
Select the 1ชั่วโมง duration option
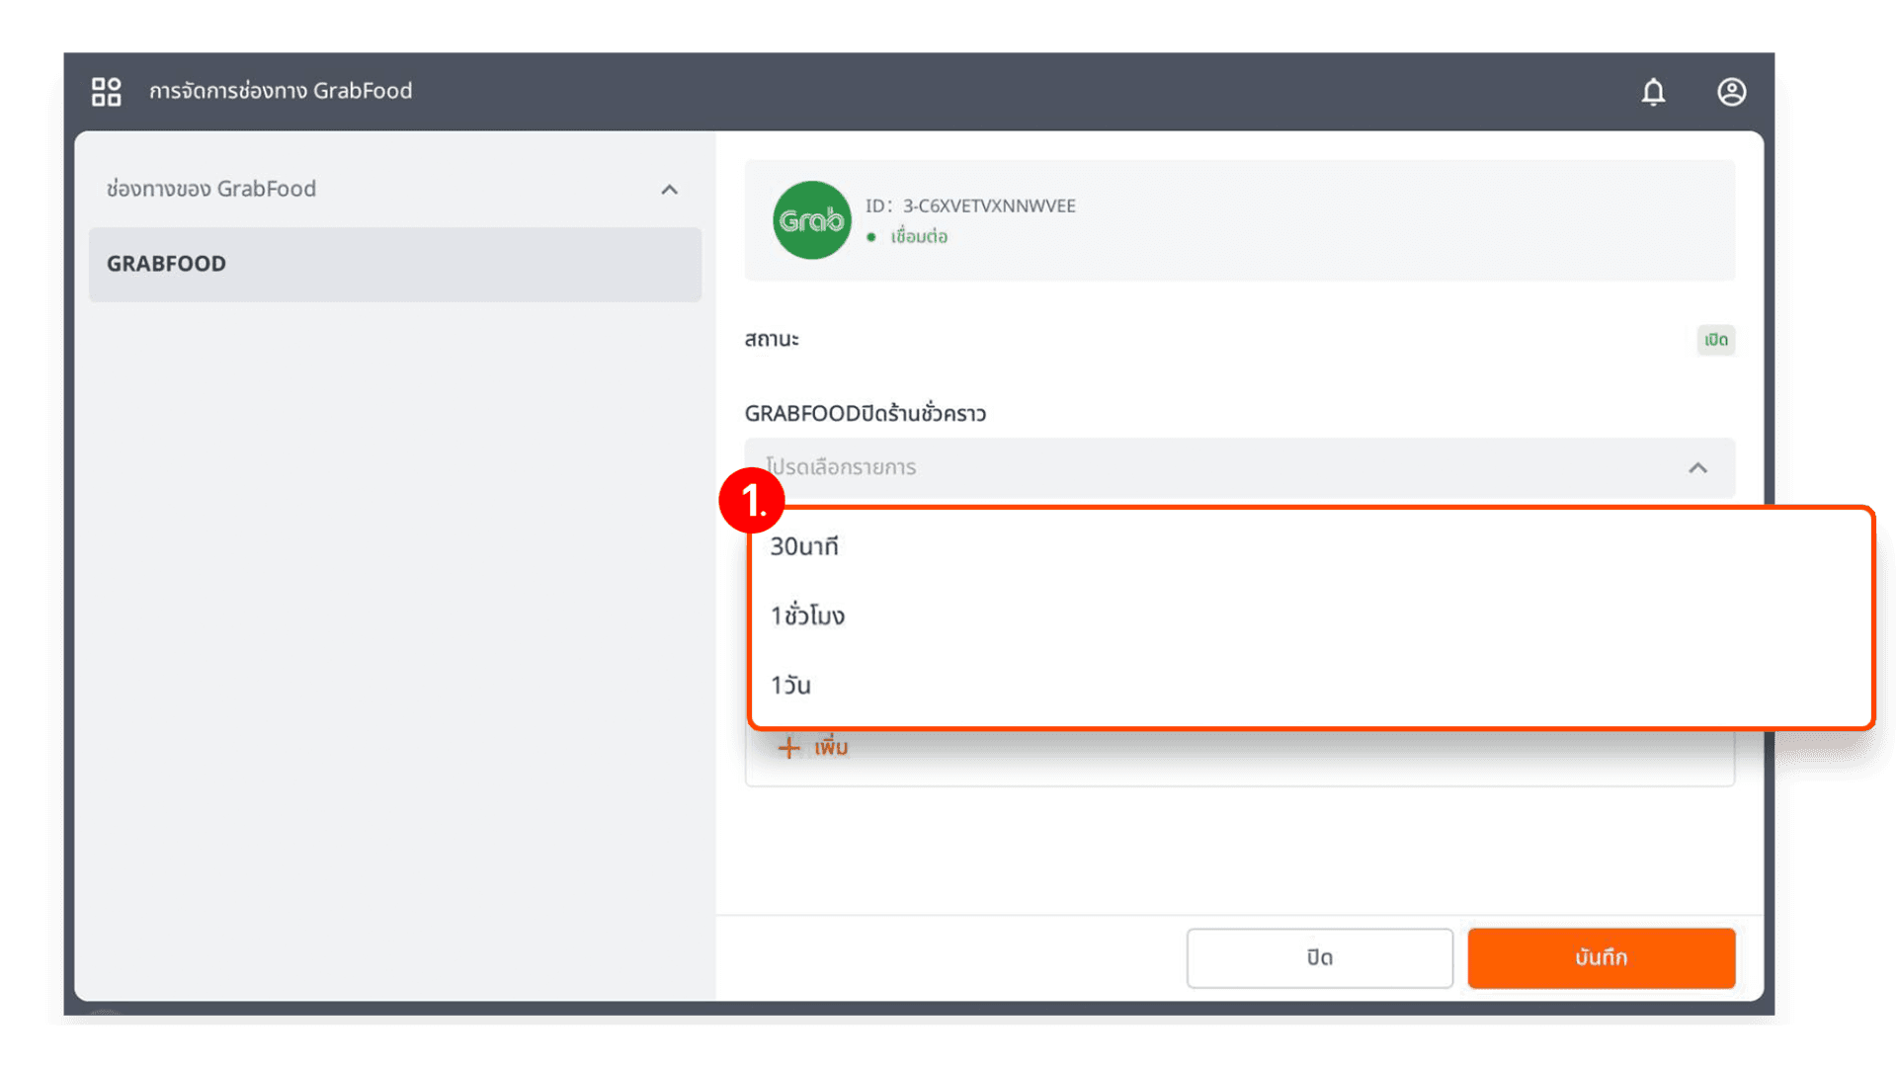[x=807, y=616]
